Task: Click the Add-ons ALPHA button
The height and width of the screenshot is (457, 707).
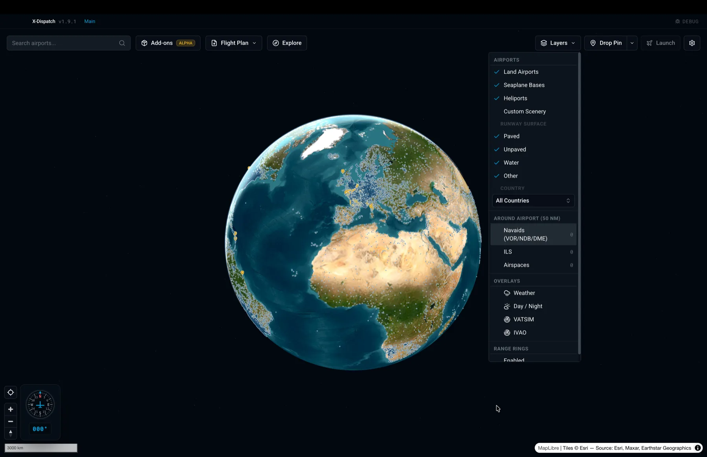Action: tap(168, 43)
